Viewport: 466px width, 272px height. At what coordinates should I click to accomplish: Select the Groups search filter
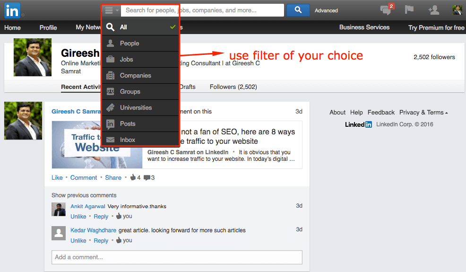click(x=140, y=91)
